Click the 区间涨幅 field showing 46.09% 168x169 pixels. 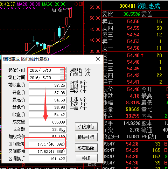[48, 144]
